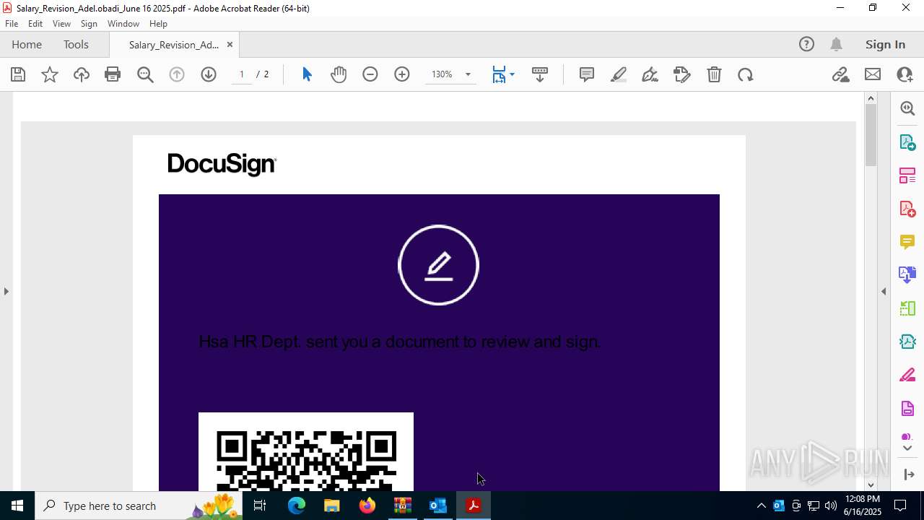This screenshot has height=520, width=924.
Task: Open Create PDF tool in right pane
Action: (907, 209)
